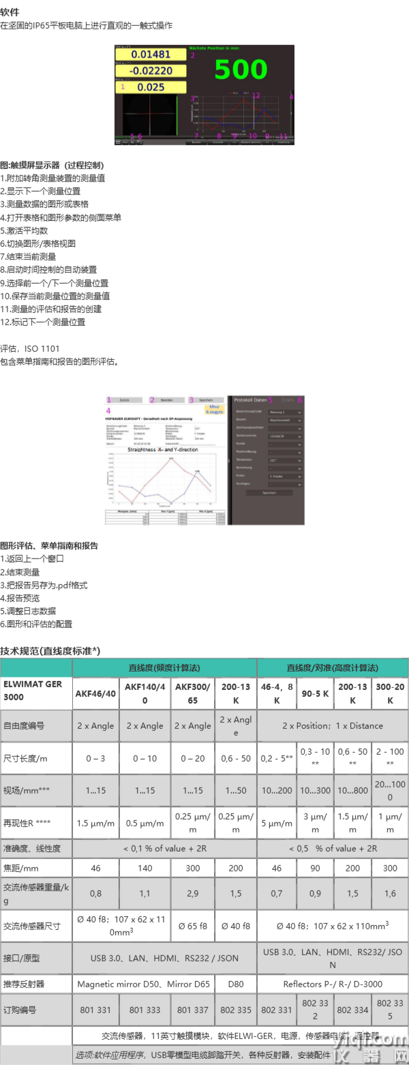Click row label '接口/原型'
409x1065 pixels.
[36, 958]
